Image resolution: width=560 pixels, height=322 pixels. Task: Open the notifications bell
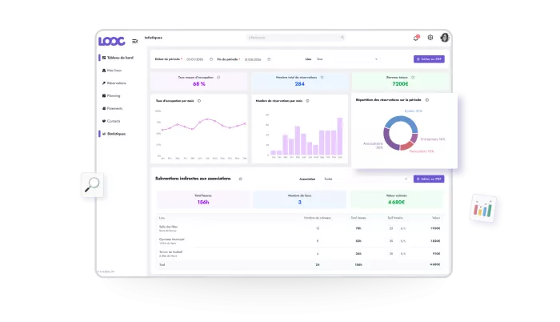click(x=416, y=38)
